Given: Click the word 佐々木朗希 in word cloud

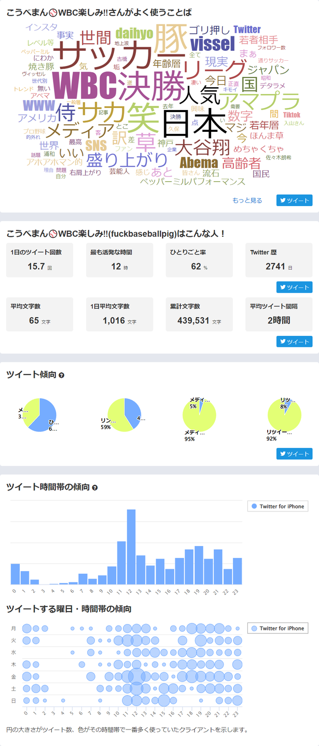Looking at the screenshot, I should point(279,157).
